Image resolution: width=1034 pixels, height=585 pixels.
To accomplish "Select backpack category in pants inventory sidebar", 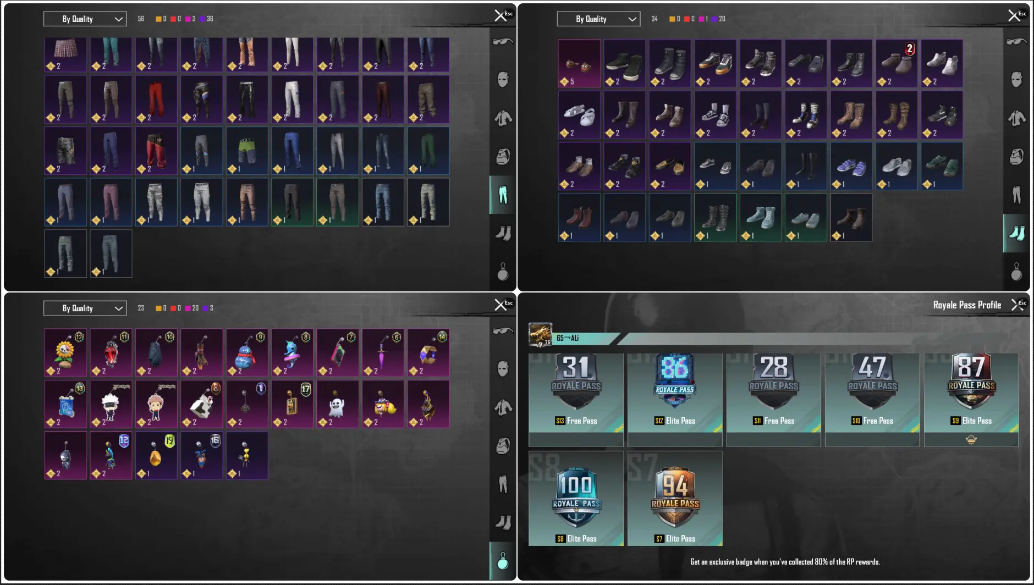I will click(x=503, y=157).
